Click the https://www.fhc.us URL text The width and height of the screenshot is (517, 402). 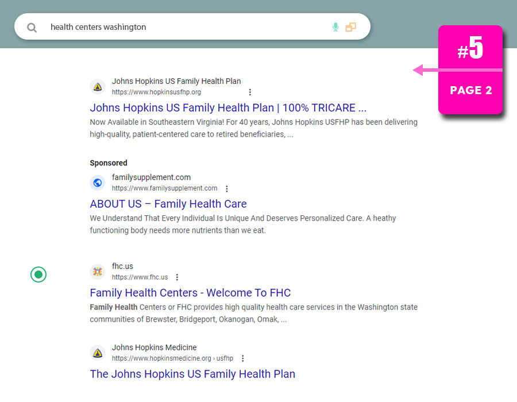click(140, 277)
